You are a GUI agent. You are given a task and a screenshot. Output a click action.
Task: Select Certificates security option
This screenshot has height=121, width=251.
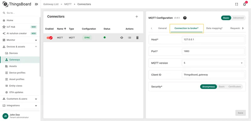[x=234, y=87]
